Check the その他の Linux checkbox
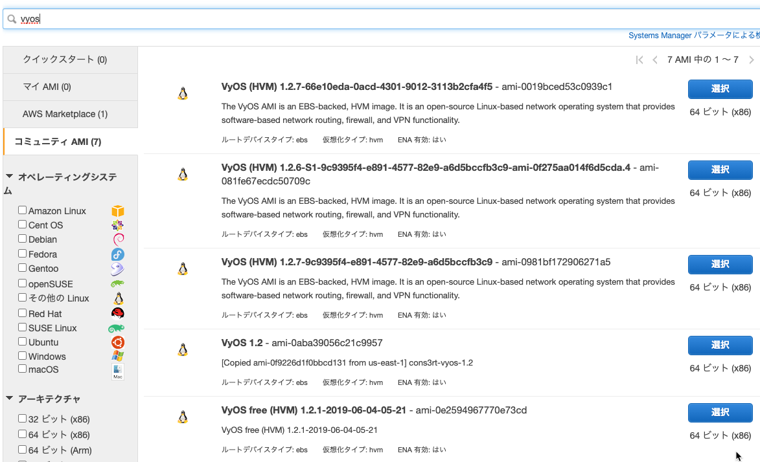 (x=22, y=298)
